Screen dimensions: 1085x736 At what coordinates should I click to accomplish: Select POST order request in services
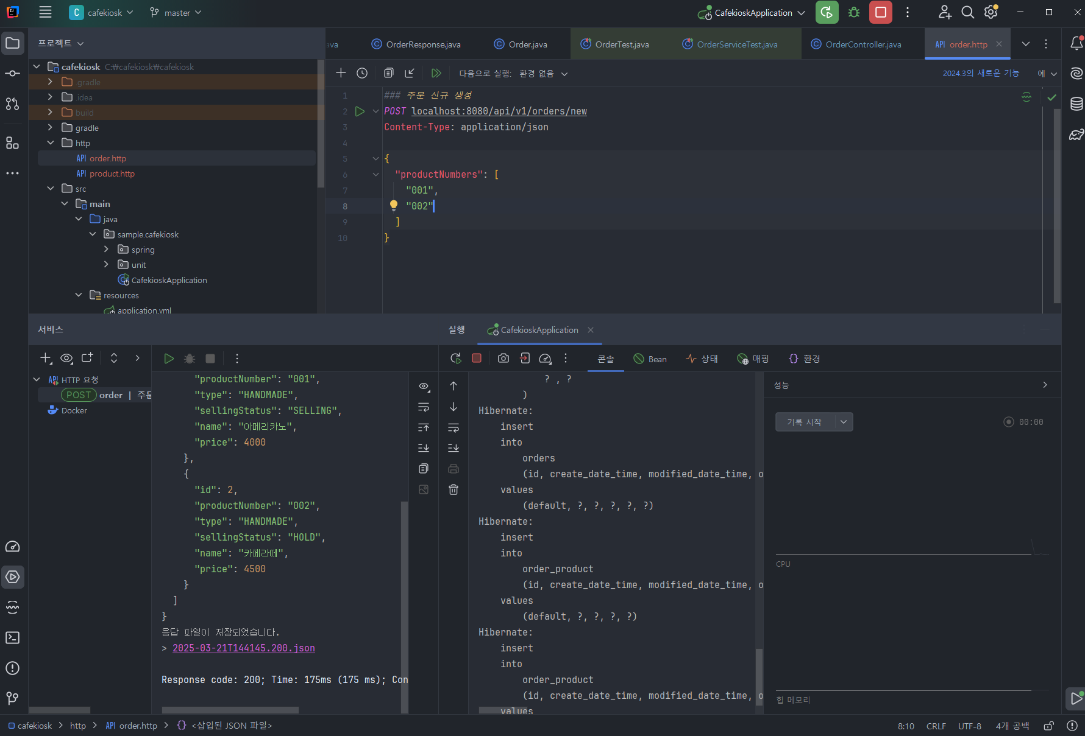pos(95,394)
